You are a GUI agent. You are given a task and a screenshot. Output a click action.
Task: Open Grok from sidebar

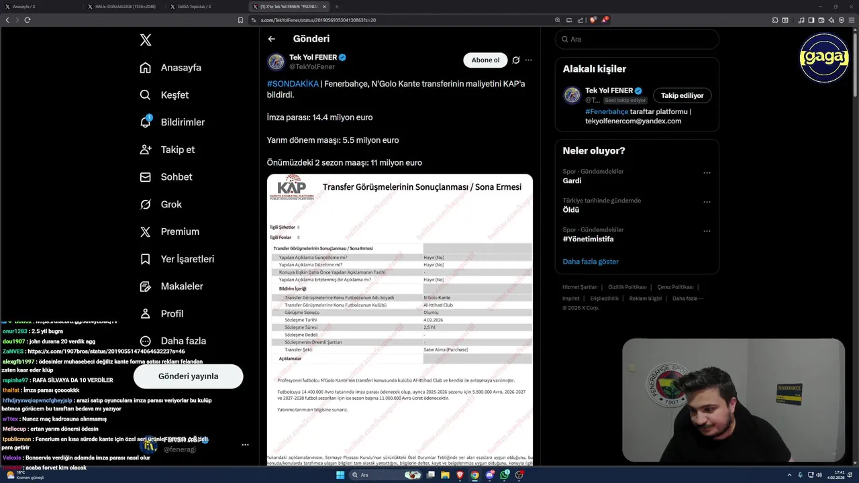pyautogui.click(x=160, y=205)
